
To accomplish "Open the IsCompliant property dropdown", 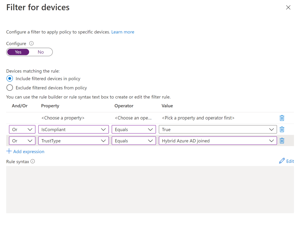I will pyautogui.click(x=73, y=129).
